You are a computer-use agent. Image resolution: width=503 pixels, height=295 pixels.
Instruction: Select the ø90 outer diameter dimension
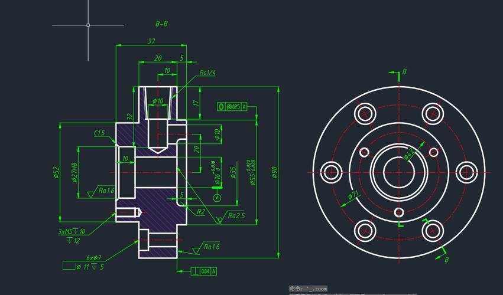click(x=275, y=172)
